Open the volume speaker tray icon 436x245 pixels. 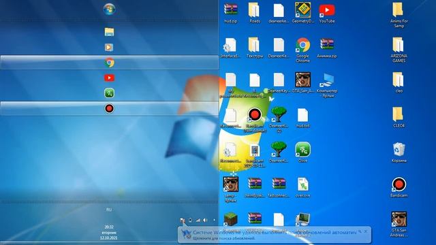click(205, 220)
